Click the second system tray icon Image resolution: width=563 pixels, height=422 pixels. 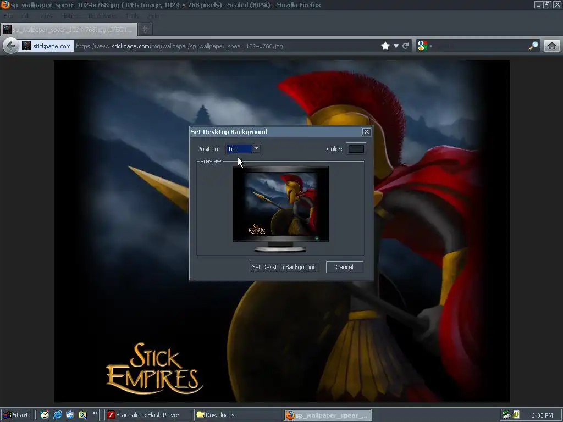516,415
